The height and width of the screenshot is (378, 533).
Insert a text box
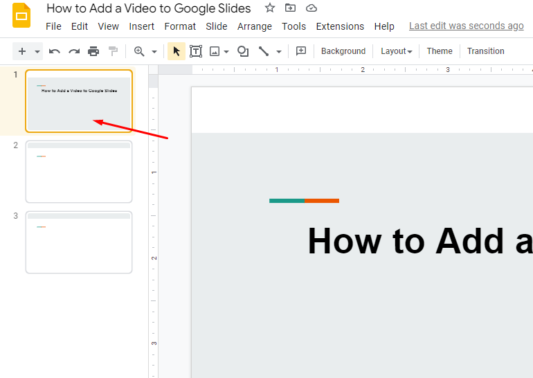point(196,51)
